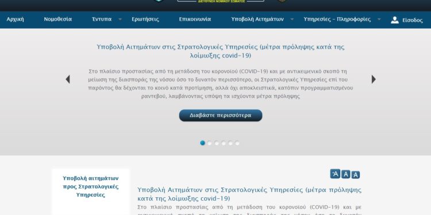Image resolution: width=431 pixels, height=215 pixels.
Task: Select the third carousel dot
Action: 217,143
